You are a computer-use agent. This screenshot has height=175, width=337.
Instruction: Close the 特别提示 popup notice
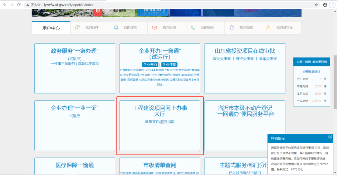(330, 137)
